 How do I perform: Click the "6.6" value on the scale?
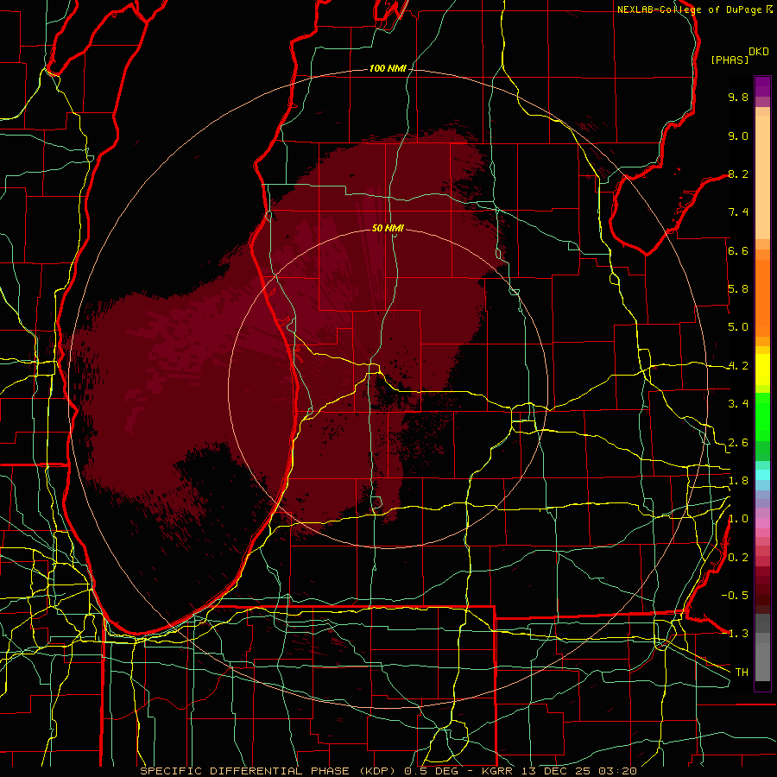point(738,250)
